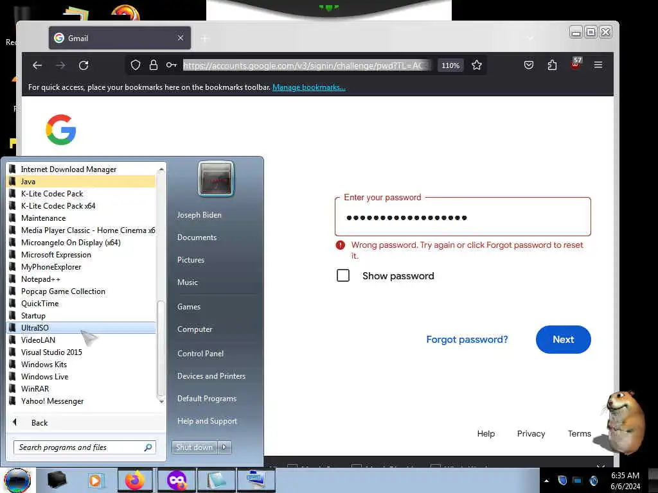The image size is (658, 493).
Task: Expand the VideoLAN folder
Action: click(x=82, y=340)
